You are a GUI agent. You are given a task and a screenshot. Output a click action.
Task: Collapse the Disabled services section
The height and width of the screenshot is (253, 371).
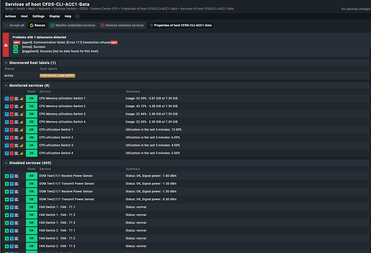pos(6,162)
